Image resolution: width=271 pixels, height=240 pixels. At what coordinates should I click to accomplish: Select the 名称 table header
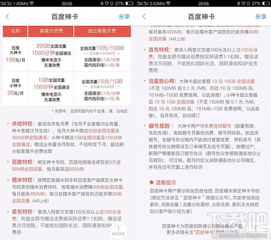click(15, 31)
